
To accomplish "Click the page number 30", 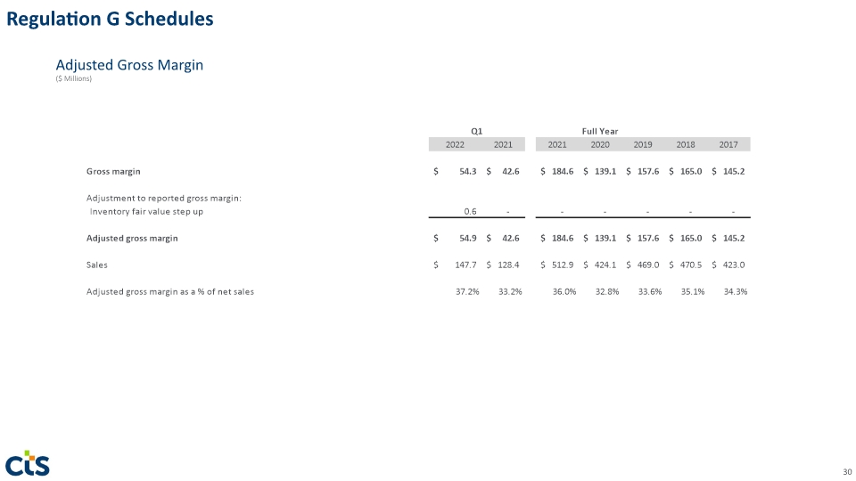I will pos(847,472).
